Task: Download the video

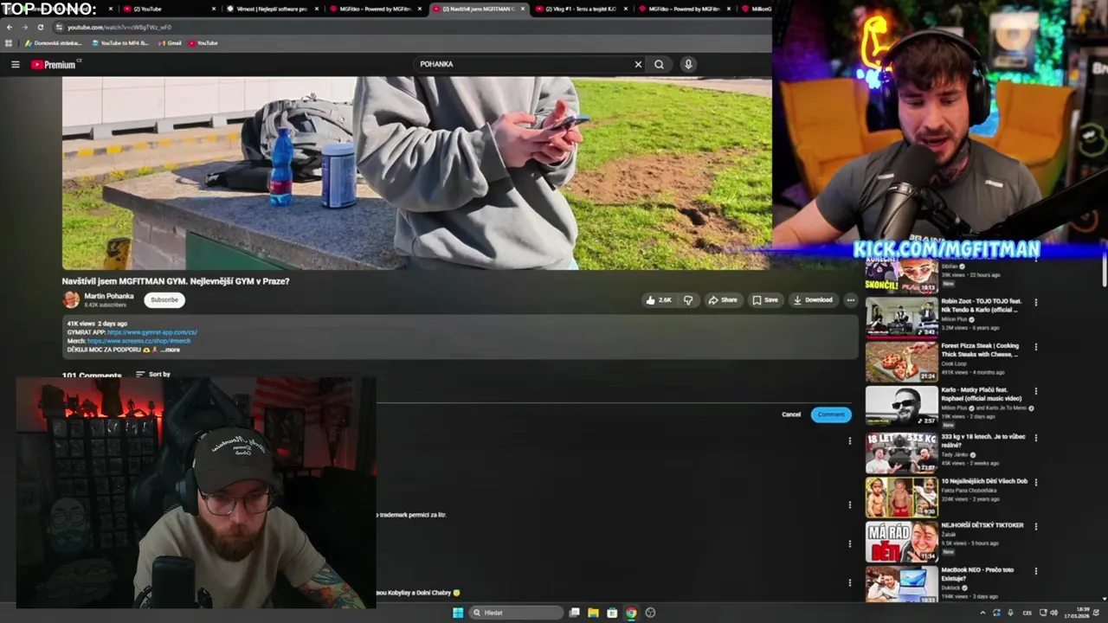Action: (x=814, y=300)
